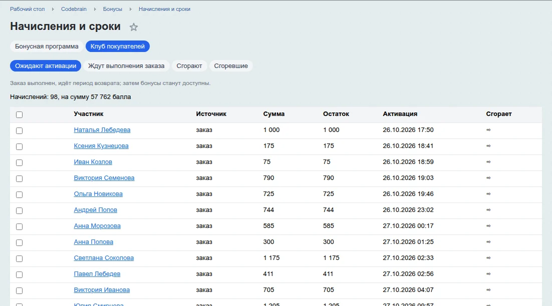Check the Светлана Соколова row
552x306 pixels.
coord(20,258)
